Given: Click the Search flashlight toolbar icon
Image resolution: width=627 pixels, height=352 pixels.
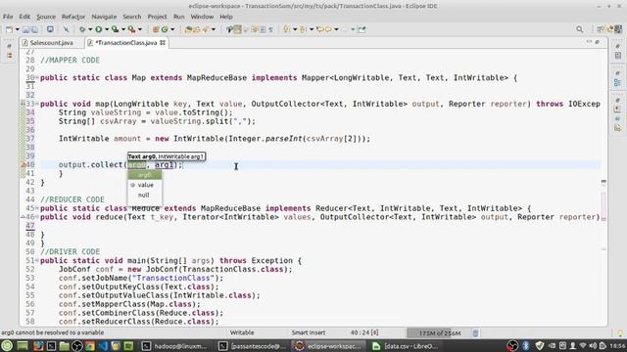Looking at the screenshot, I should point(206,29).
